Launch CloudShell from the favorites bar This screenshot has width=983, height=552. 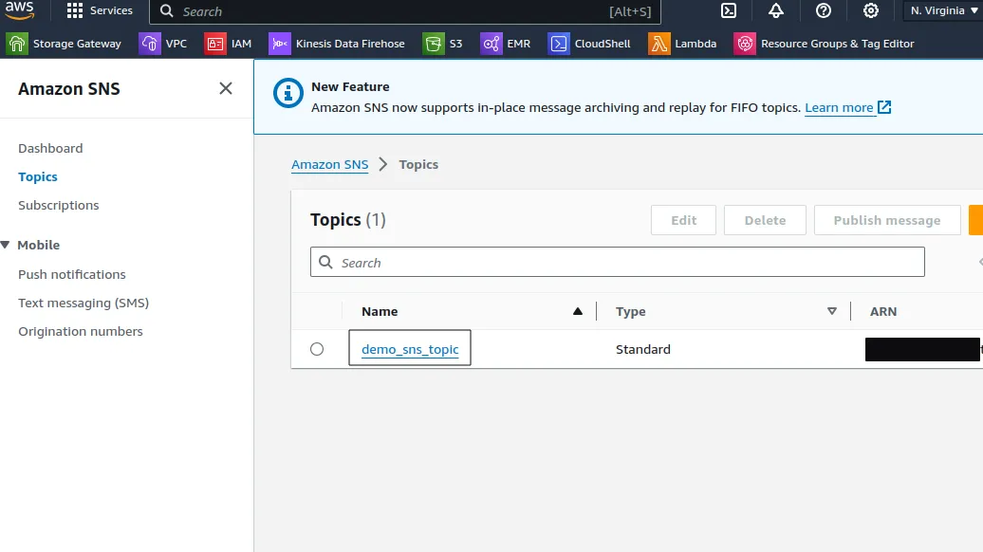(589, 43)
